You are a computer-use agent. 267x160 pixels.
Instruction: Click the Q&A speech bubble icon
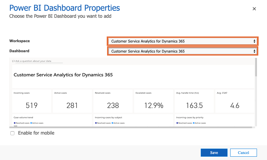(x=13, y=61)
